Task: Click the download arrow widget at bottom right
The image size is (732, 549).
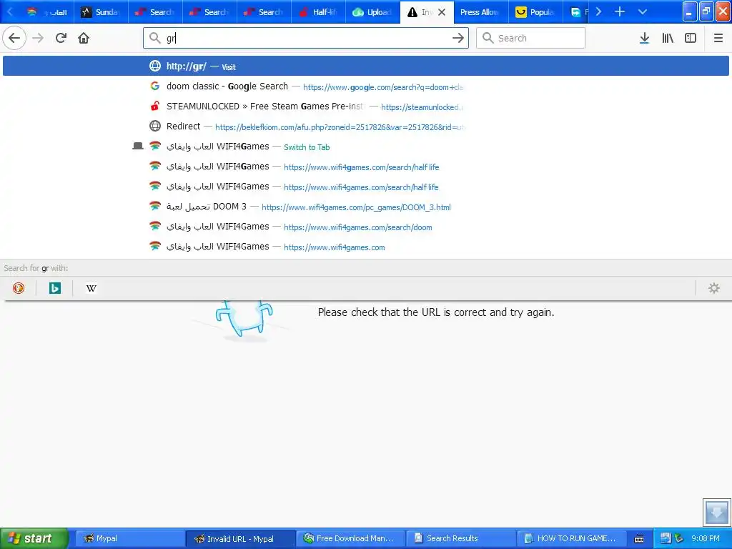Action: (716, 512)
